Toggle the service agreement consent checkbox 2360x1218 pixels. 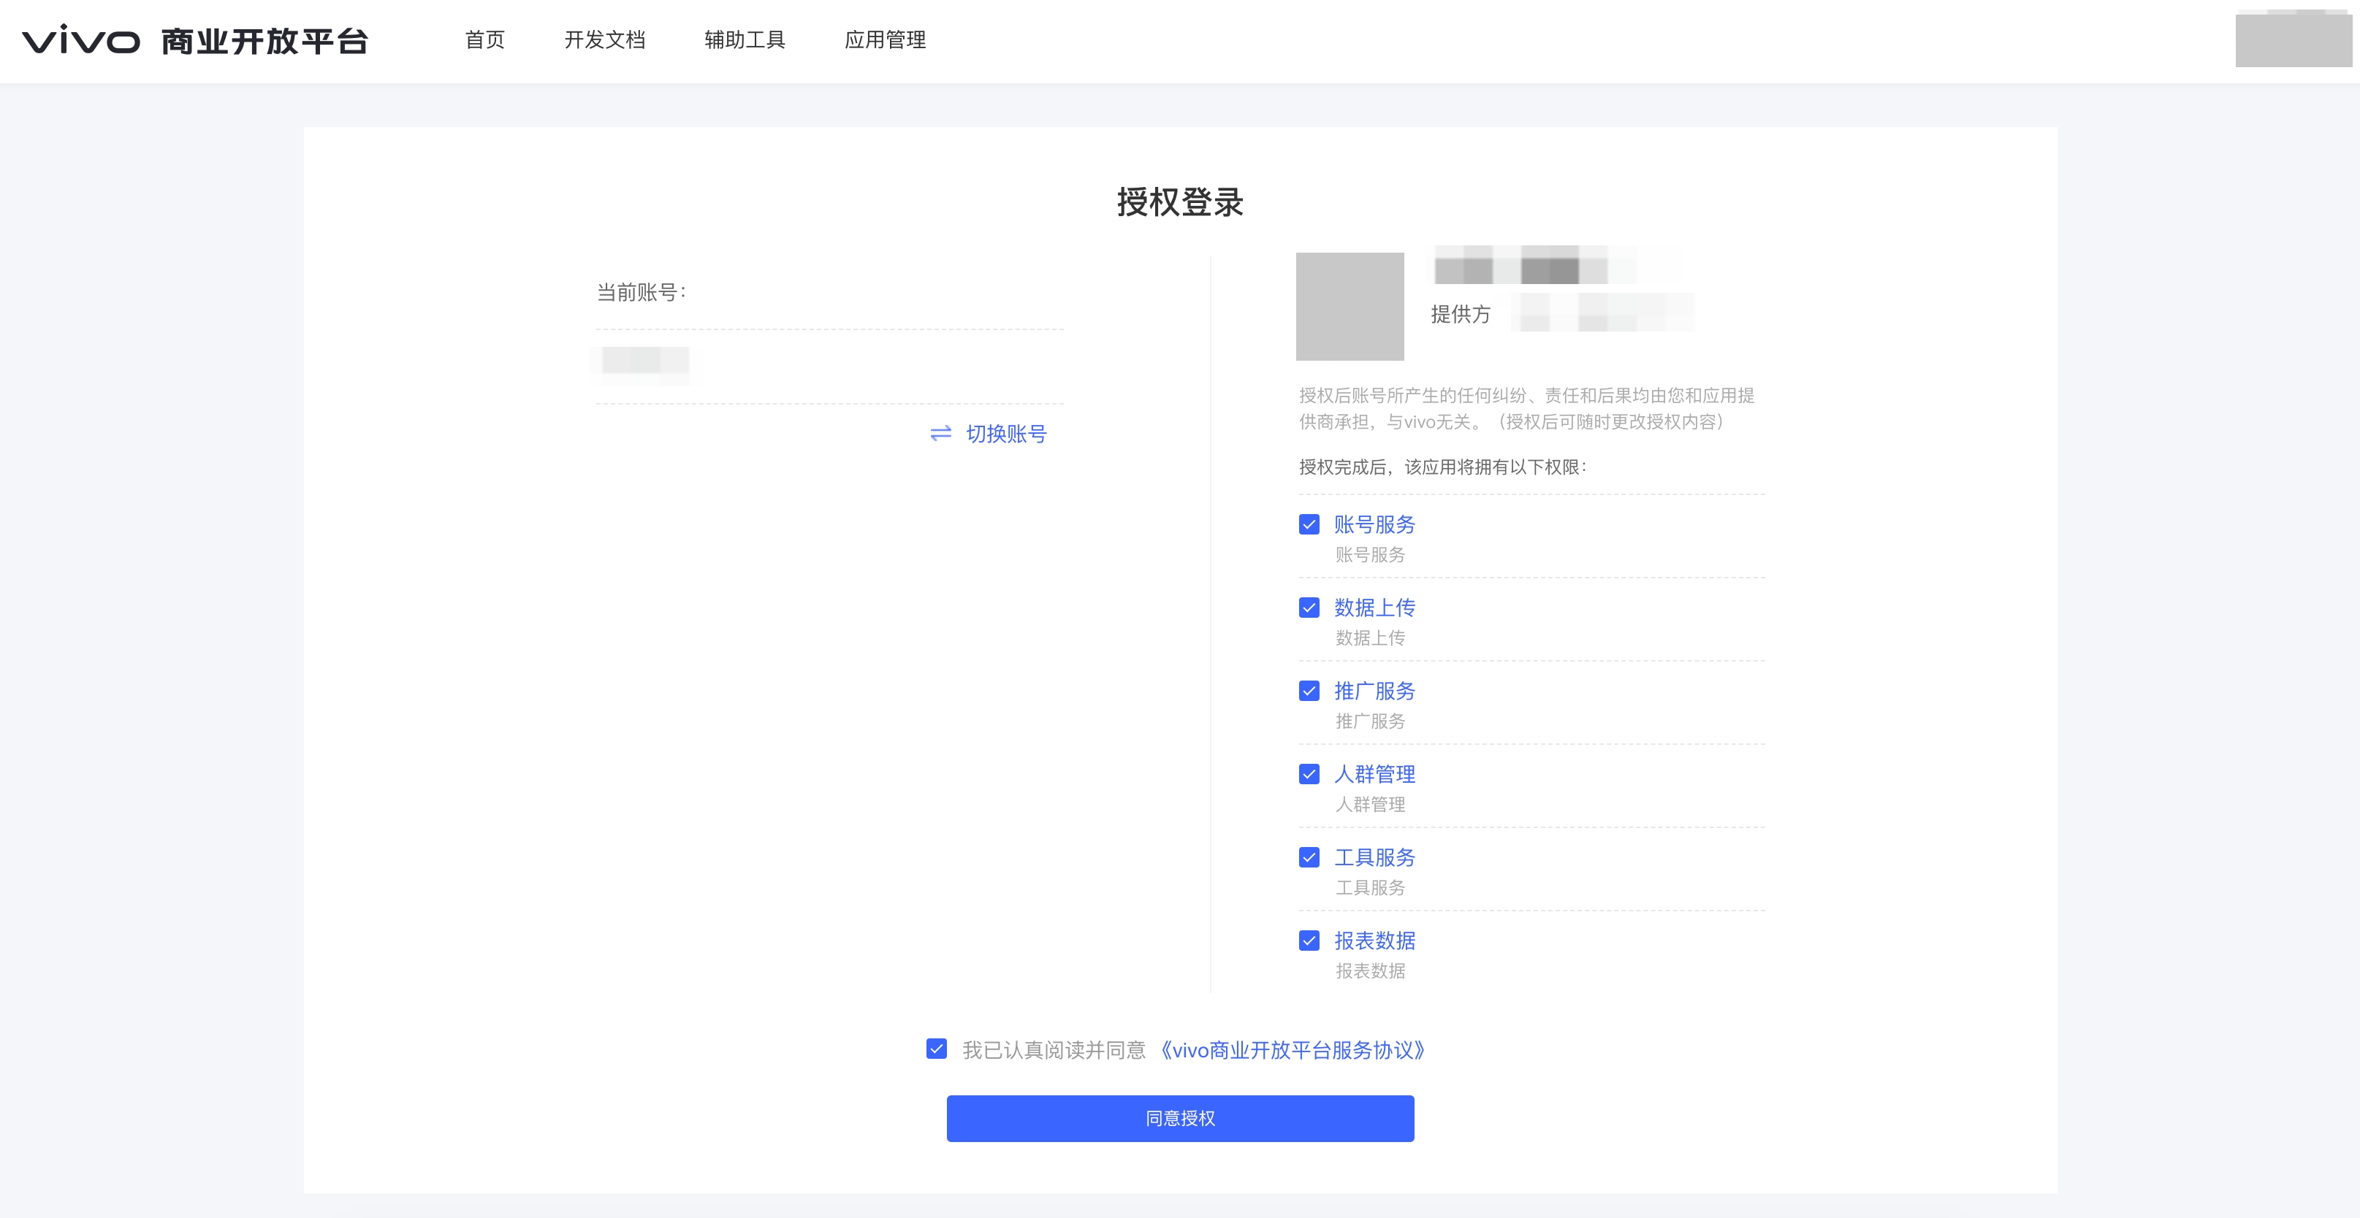(936, 1049)
